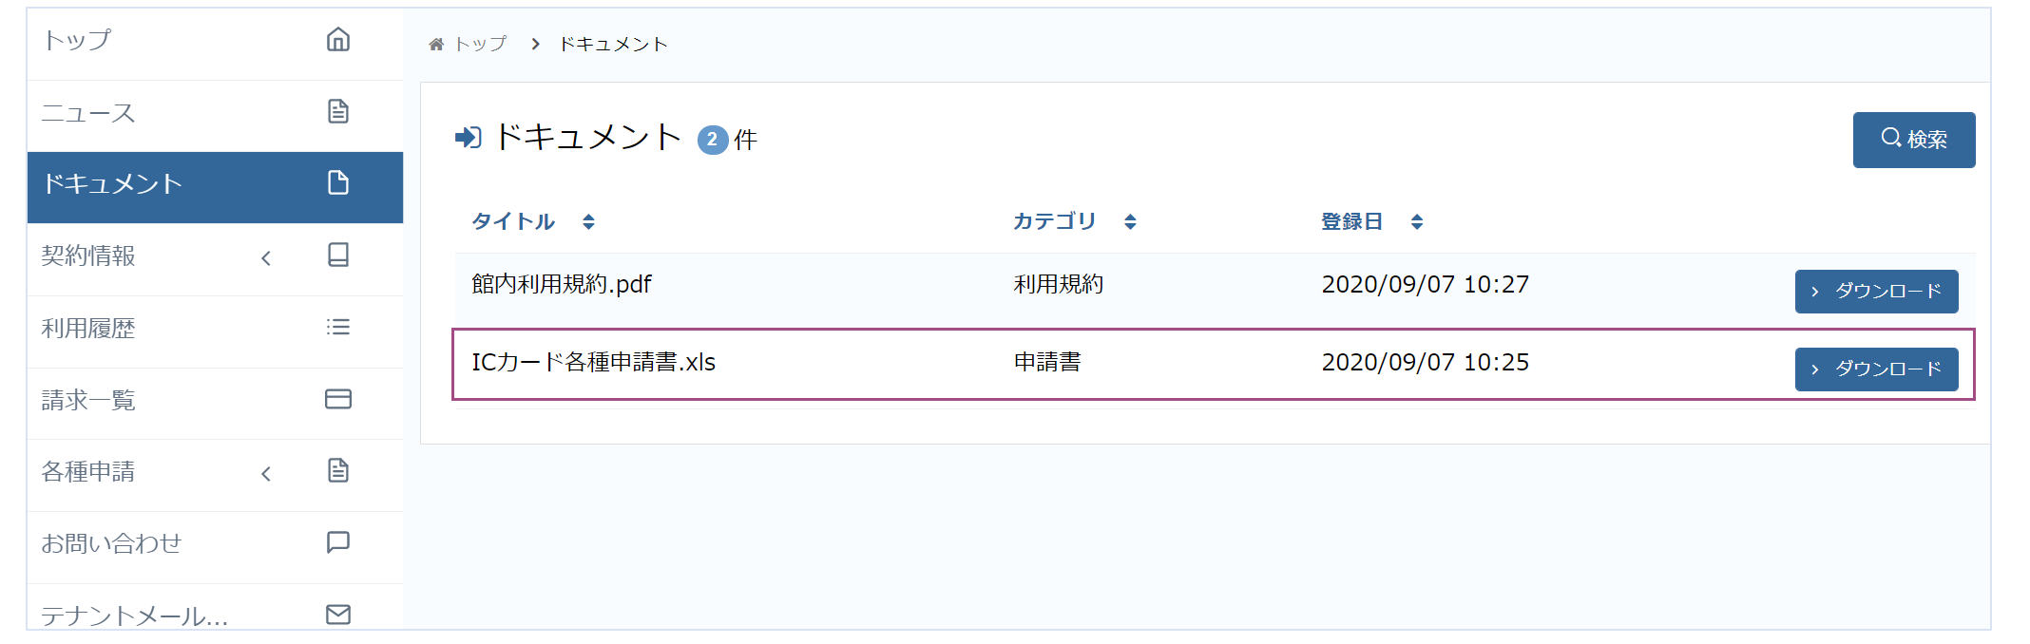Click the form icon beside 各種申請
This screenshot has width=2030, height=644.
(x=338, y=470)
